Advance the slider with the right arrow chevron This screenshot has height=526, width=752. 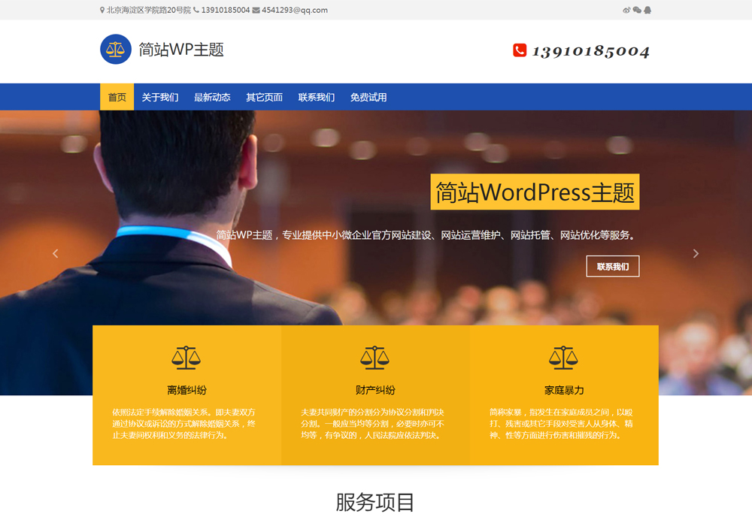click(x=696, y=253)
